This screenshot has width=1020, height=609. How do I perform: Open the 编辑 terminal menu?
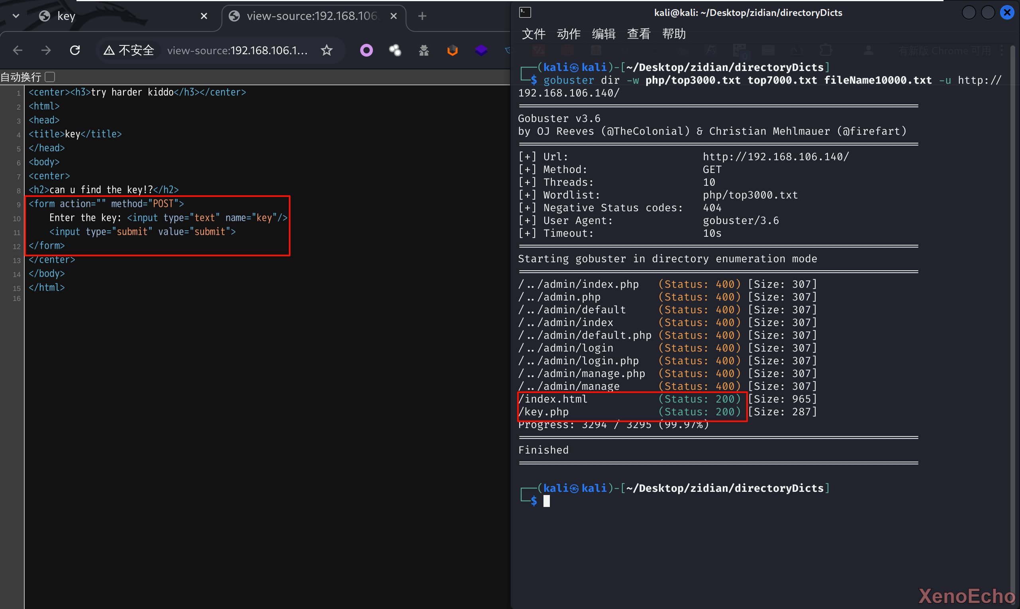(x=603, y=34)
